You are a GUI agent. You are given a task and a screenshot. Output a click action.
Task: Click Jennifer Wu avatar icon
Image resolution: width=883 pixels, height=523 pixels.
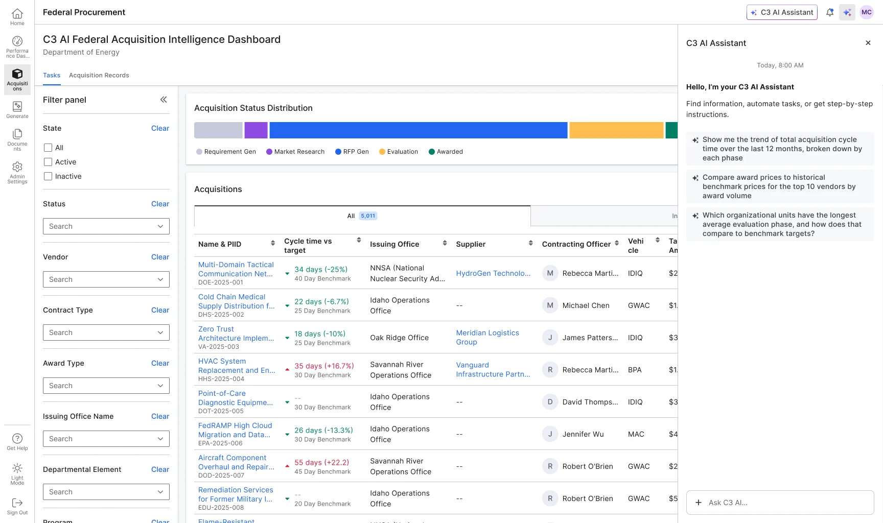[550, 434]
